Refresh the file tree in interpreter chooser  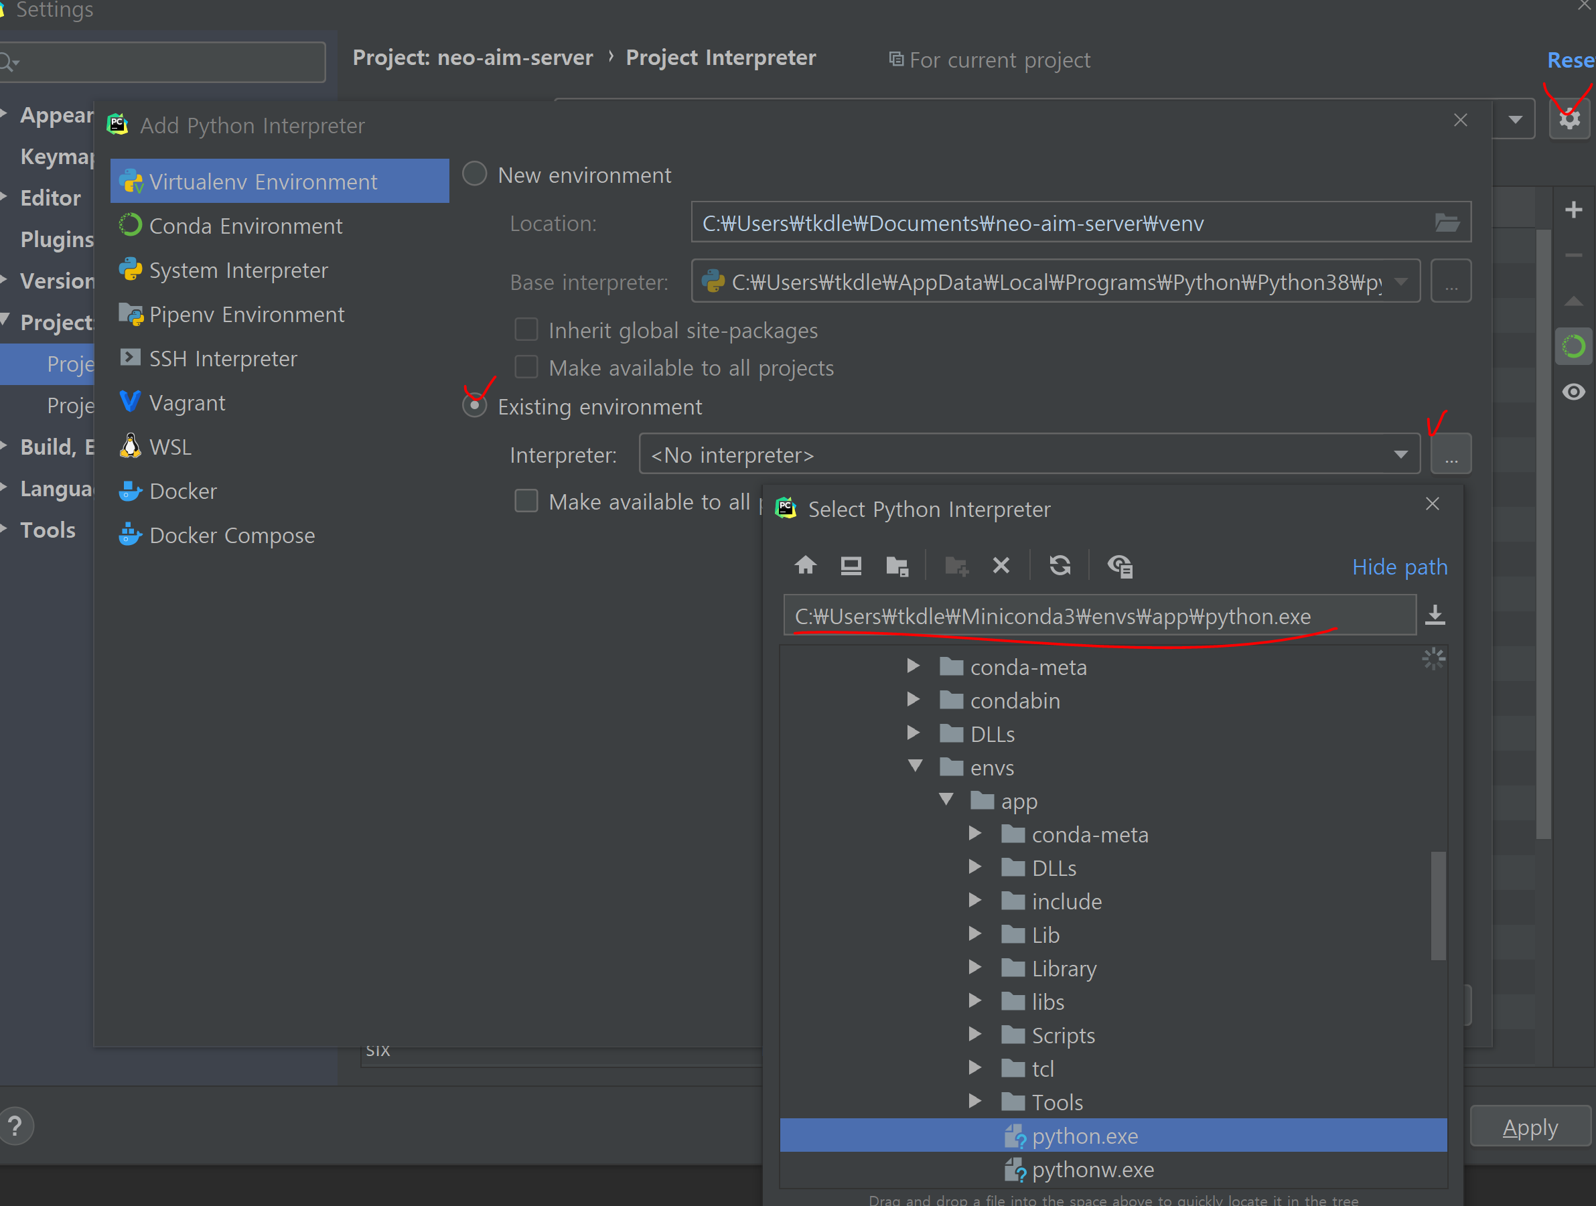point(1059,564)
